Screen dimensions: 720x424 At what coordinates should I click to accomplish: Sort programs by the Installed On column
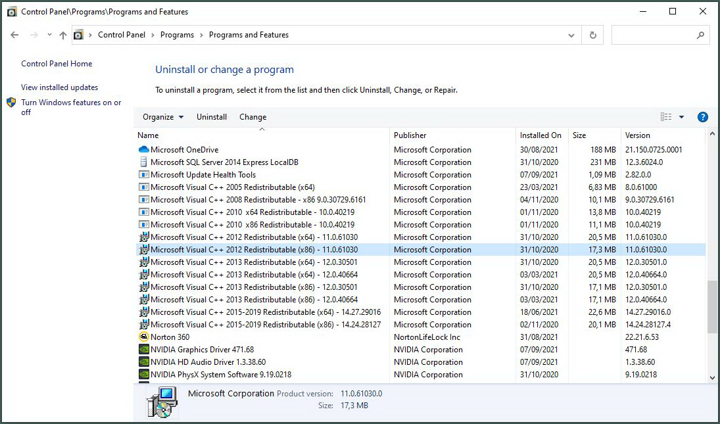point(541,135)
